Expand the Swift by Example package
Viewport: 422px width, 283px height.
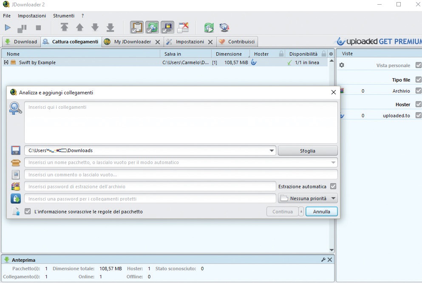tap(6, 62)
